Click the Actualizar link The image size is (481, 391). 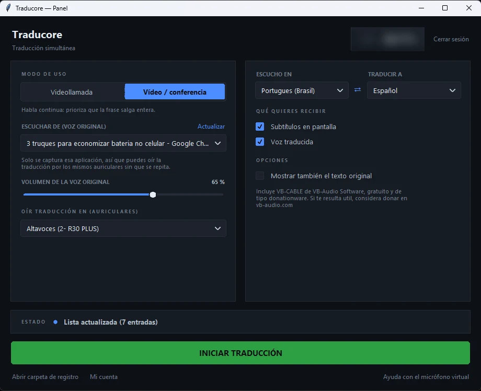pos(211,126)
